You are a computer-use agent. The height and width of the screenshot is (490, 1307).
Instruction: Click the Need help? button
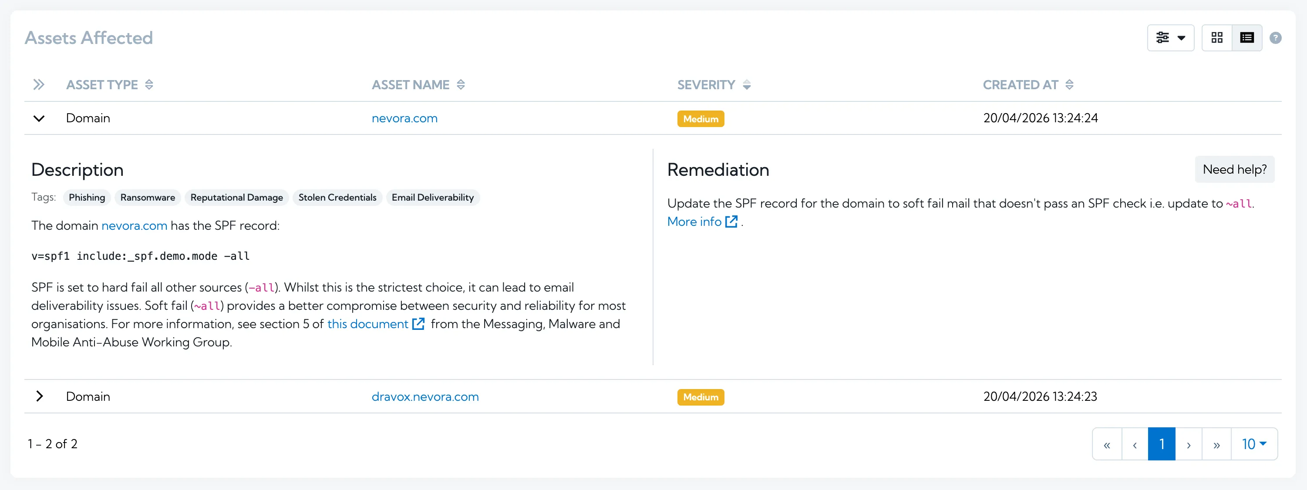point(1234,169)
